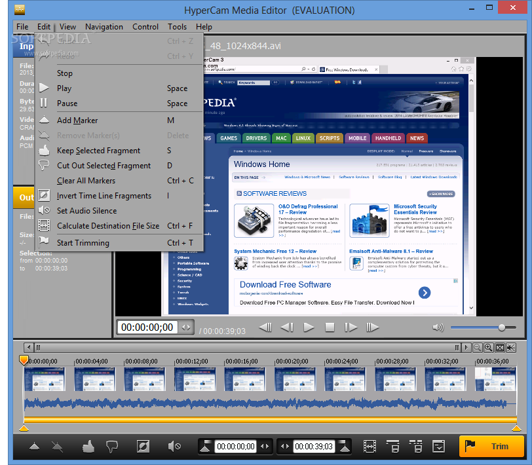Open the Navigation menu
The width and height of the screenshot is (532, 465).
[104, 27]
